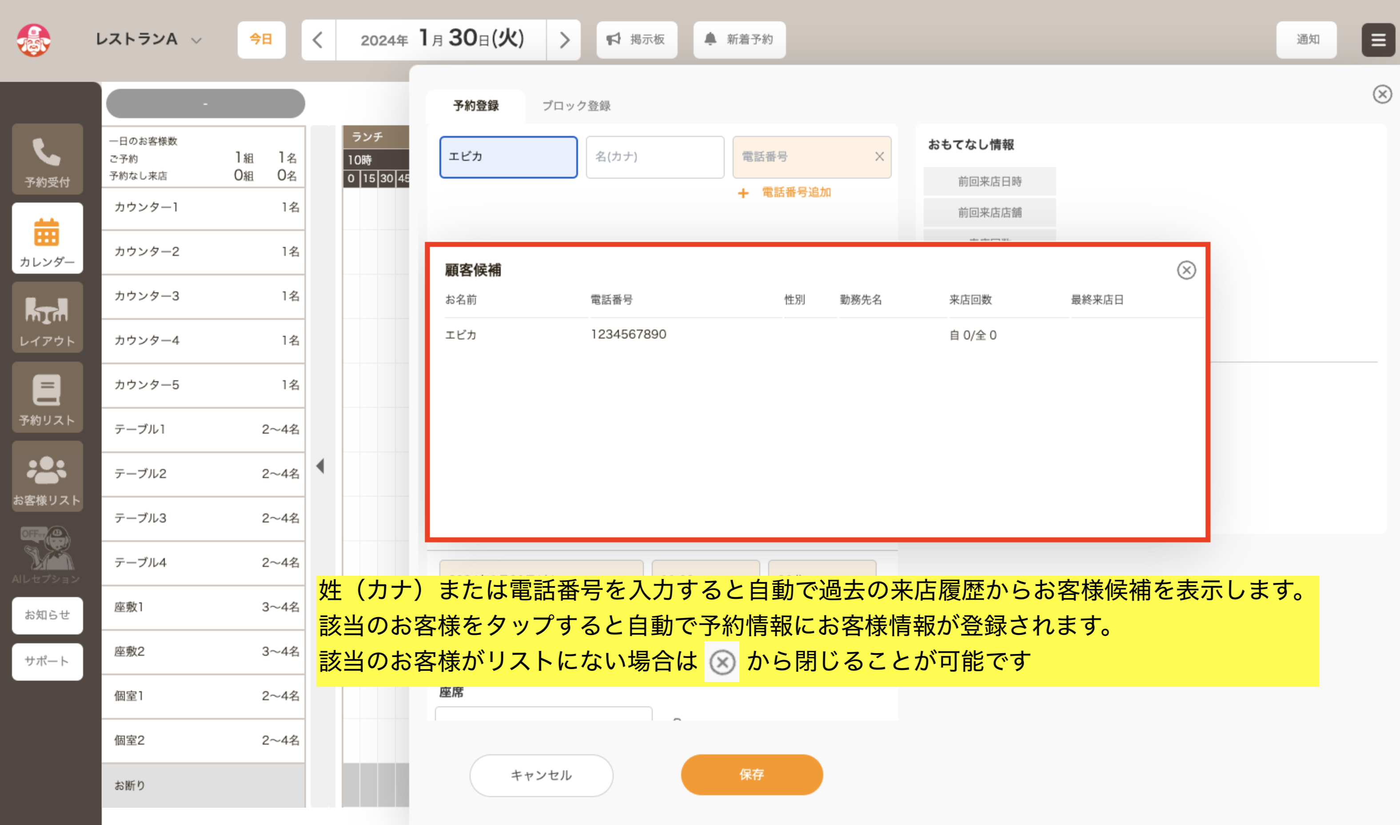Viewport: 1400px width, 825px height.
Task: Open the hamburger menu icon
Action: 1378,40
